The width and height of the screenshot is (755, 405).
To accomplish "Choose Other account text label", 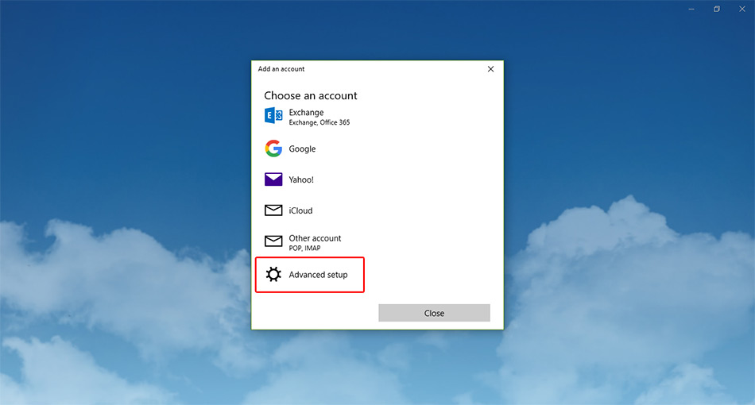I will tap(315, 238).
